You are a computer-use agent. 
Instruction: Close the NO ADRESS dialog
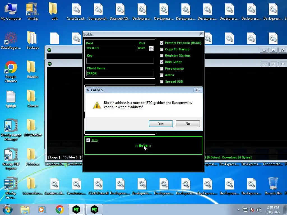[x=198, y=90]
